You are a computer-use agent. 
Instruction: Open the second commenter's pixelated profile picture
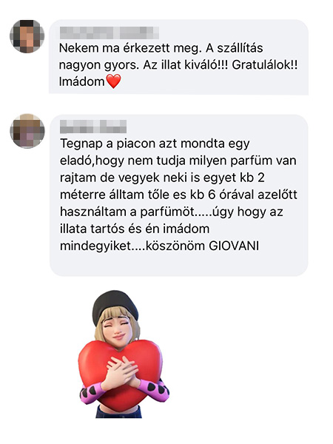(x=27, y=131)
